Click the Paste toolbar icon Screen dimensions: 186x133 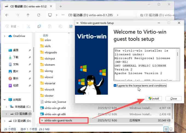tap(50, 26)
